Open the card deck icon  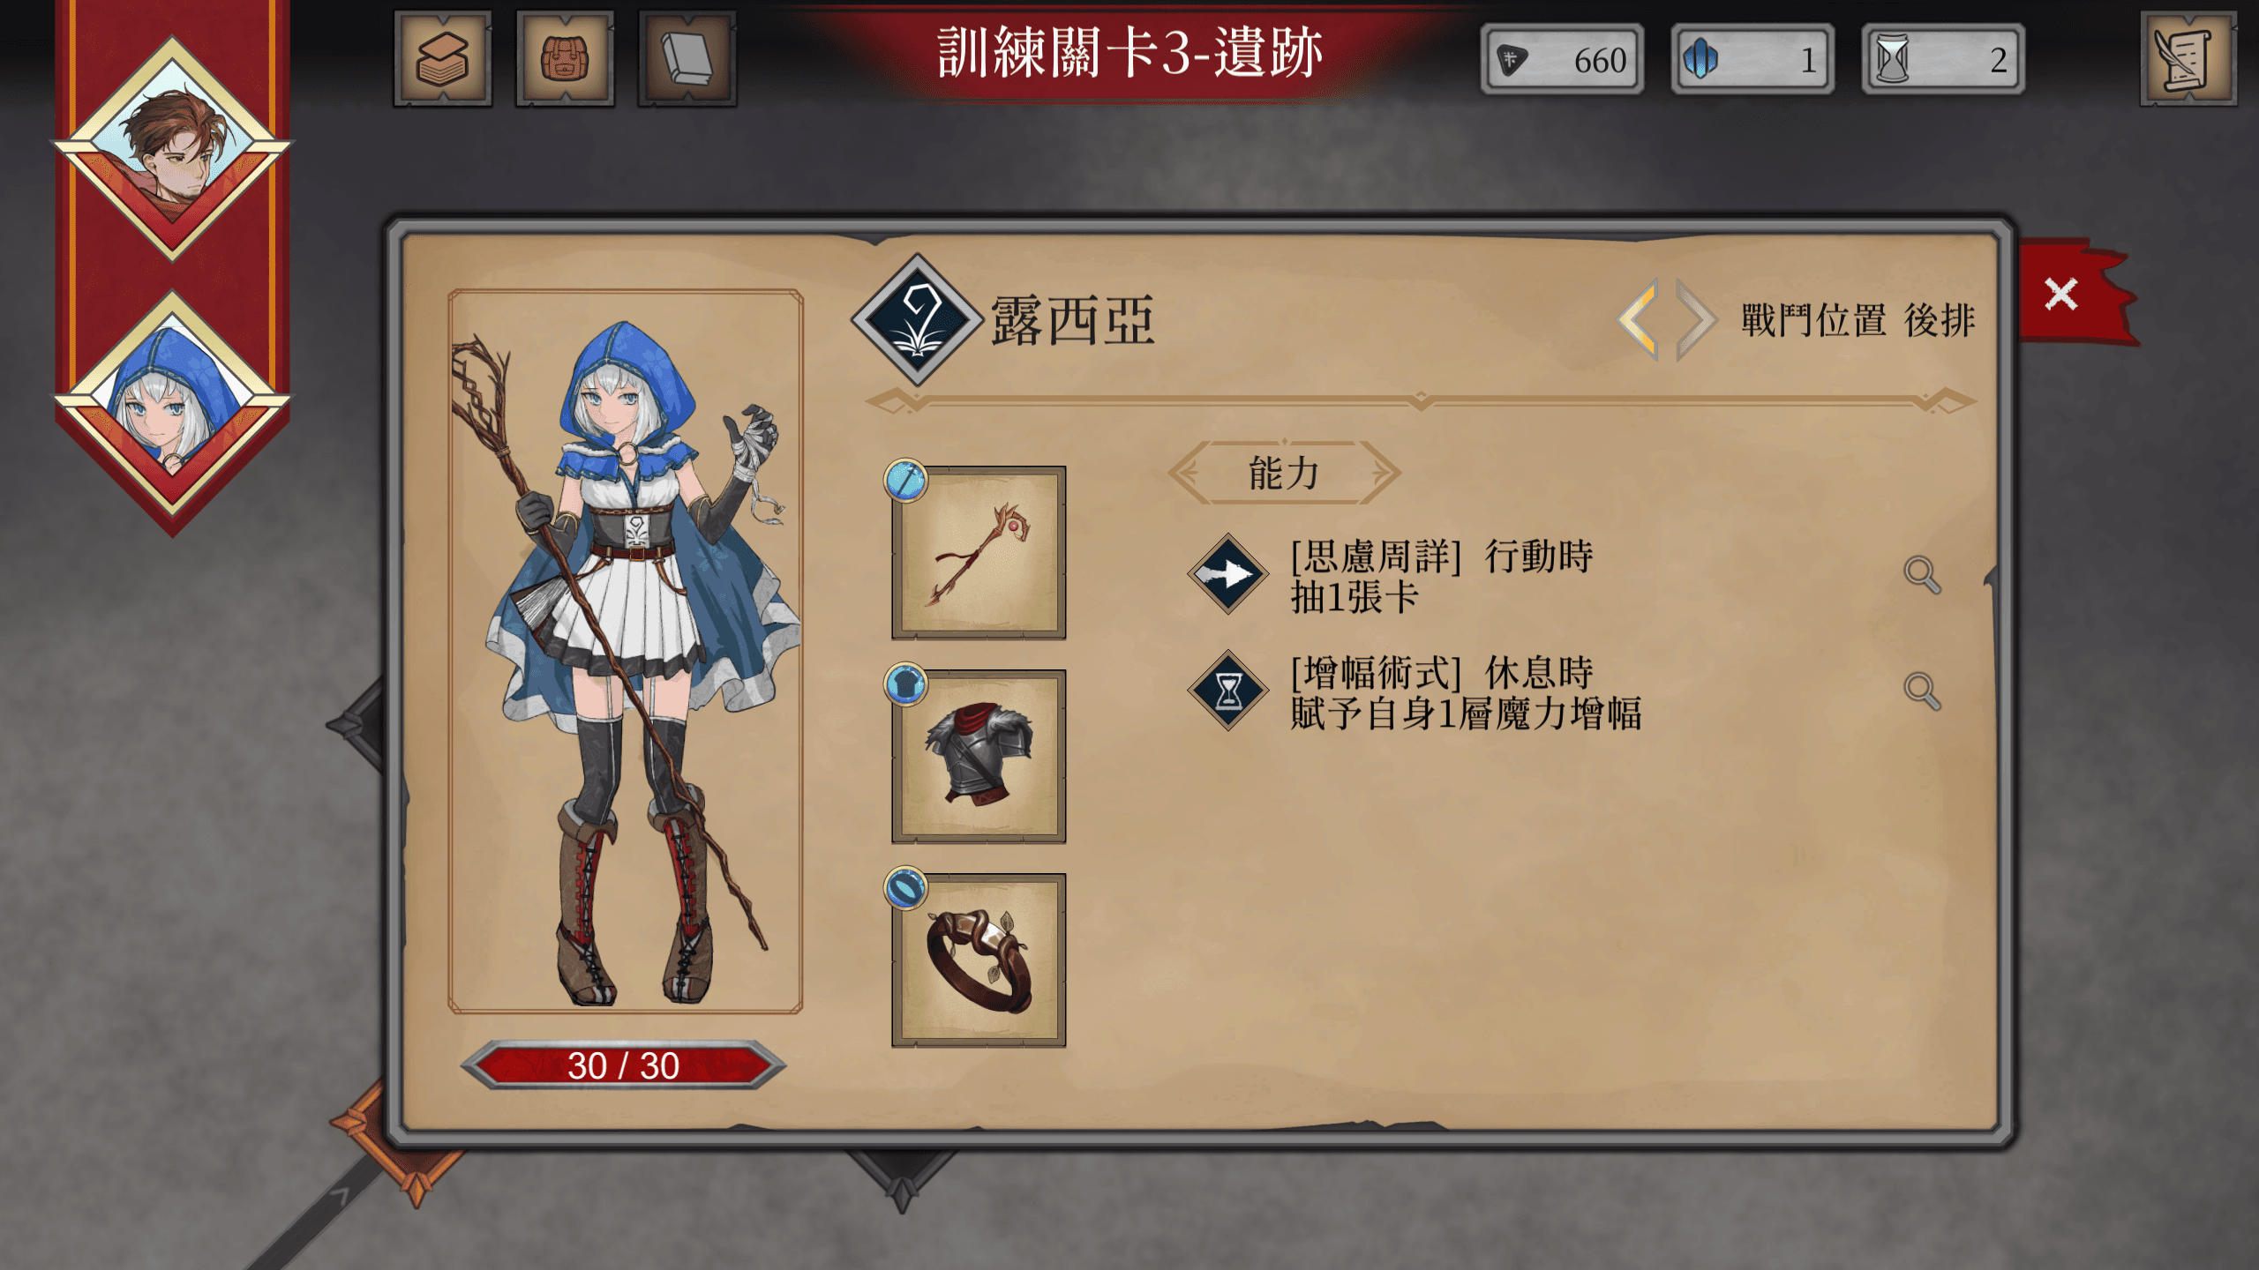[x=442, y=58]
